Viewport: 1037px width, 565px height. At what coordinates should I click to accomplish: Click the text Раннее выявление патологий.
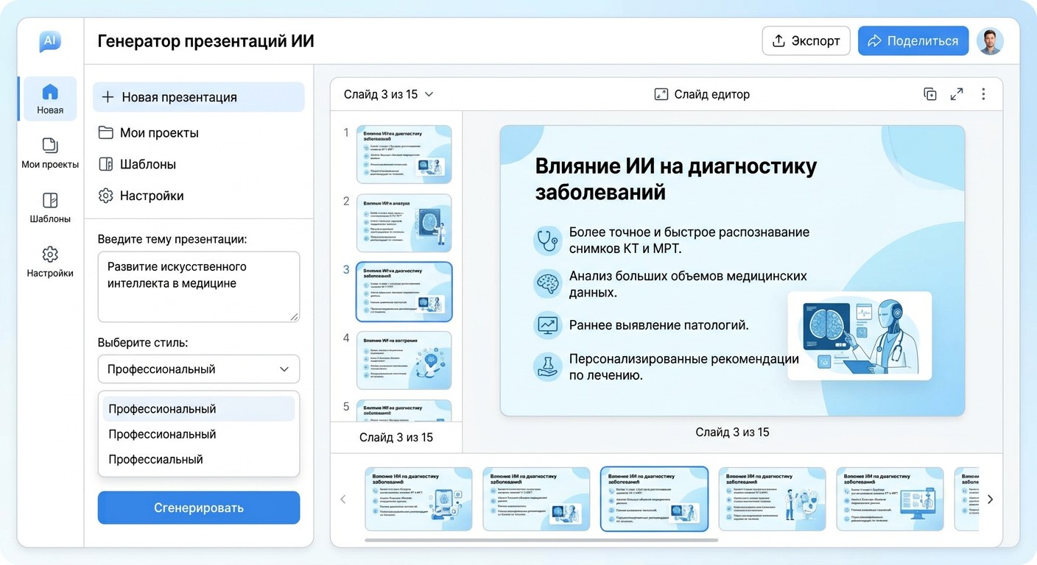tap(659, 324)
